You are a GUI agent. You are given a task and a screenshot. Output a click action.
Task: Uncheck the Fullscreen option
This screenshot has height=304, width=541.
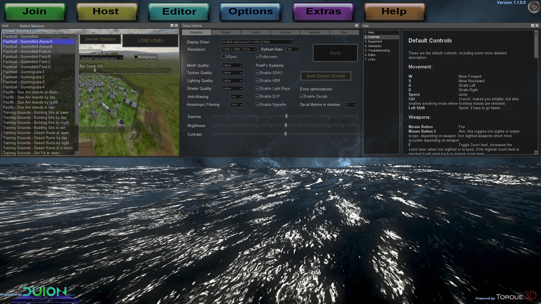[x=258, y=57]
